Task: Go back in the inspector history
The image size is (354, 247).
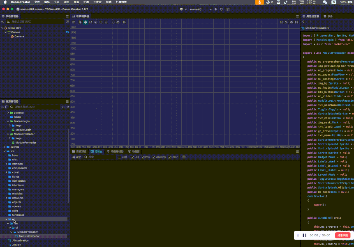Action: pyautogui.click(x=303, y=22)
